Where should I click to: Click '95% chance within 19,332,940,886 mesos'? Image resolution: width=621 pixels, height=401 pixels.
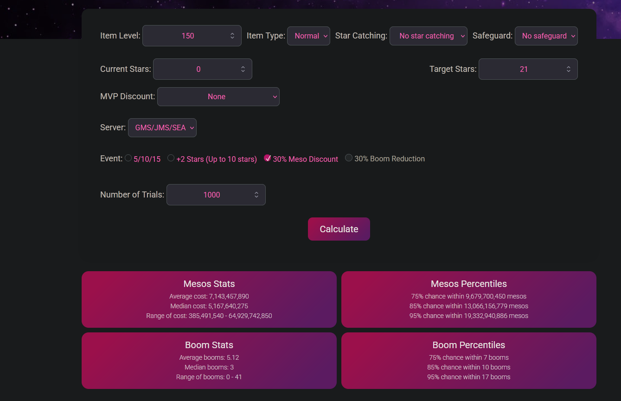point(469,316)
